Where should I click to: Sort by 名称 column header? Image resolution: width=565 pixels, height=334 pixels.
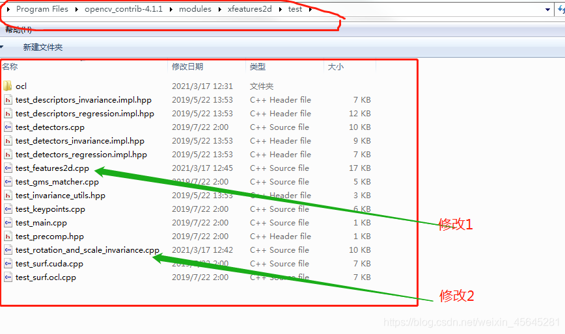[x=10, y=66]
